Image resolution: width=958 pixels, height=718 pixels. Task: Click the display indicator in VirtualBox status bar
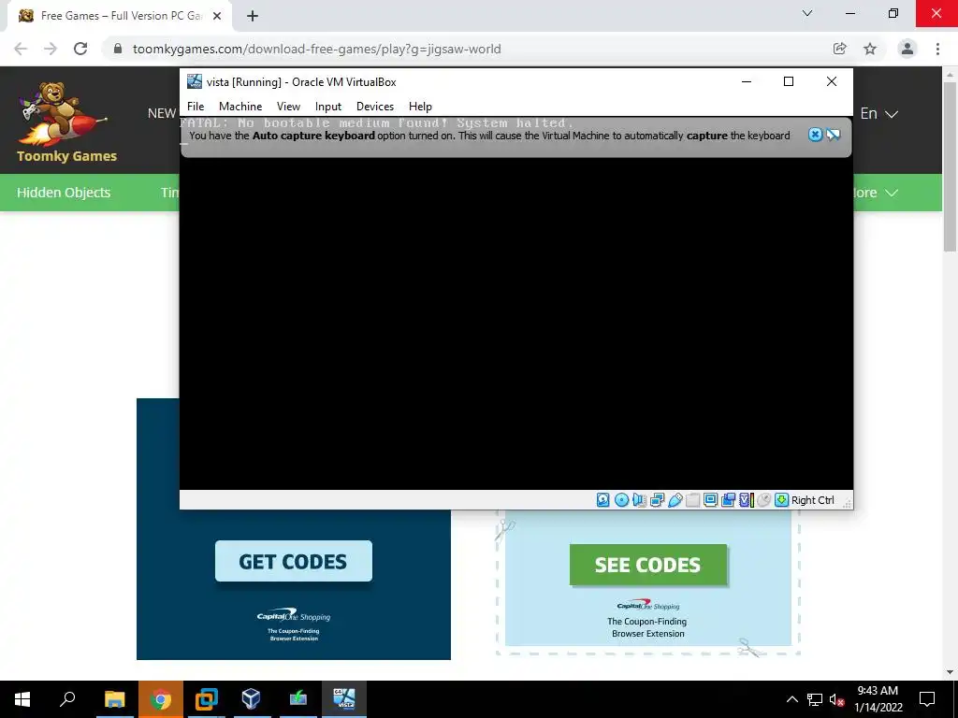(711, 500)
